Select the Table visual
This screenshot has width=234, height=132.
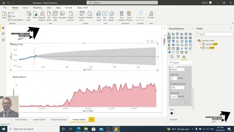(x=173, y=48)
